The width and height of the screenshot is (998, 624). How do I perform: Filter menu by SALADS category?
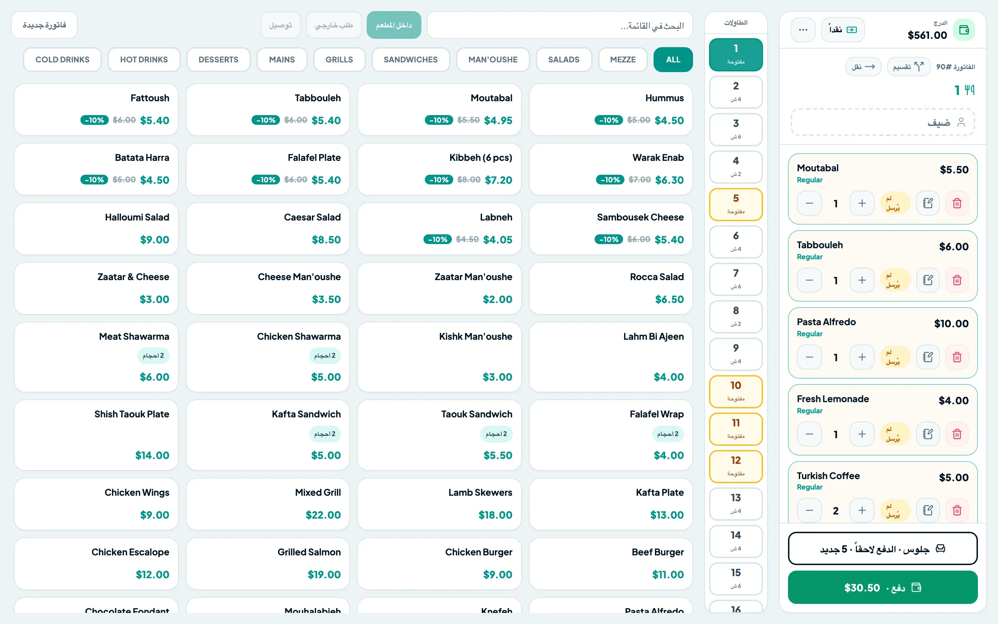point(563,59)
